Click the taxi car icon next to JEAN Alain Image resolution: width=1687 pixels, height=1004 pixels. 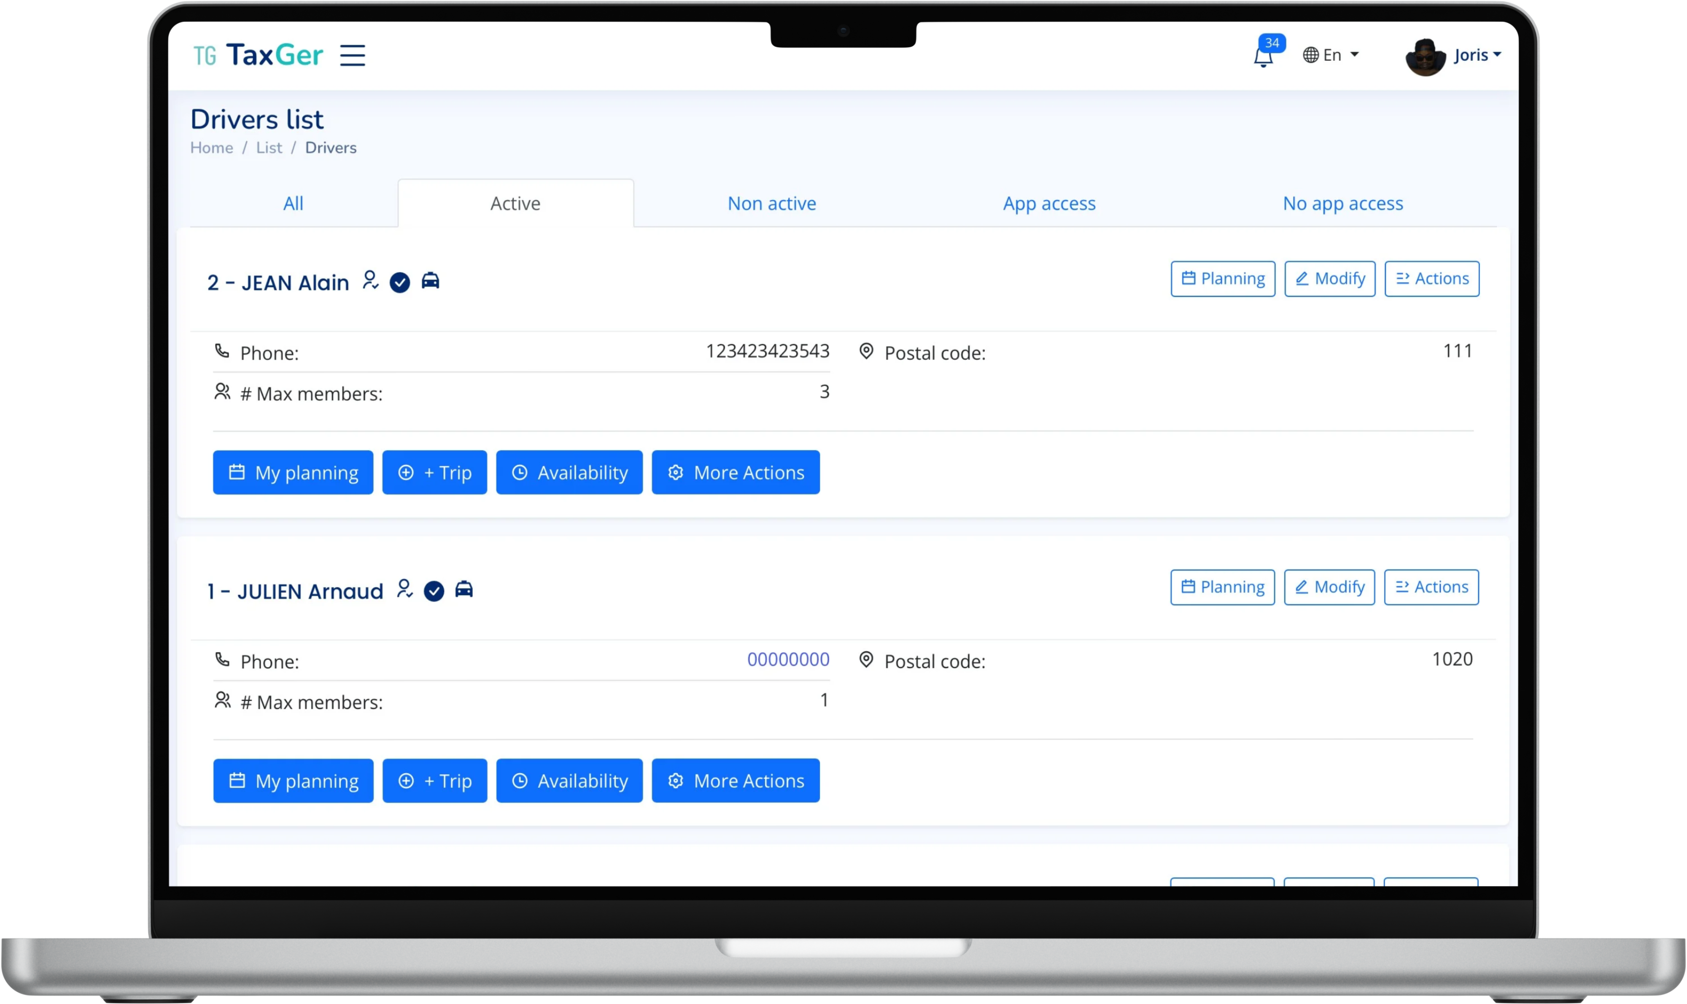pos(430,281)
